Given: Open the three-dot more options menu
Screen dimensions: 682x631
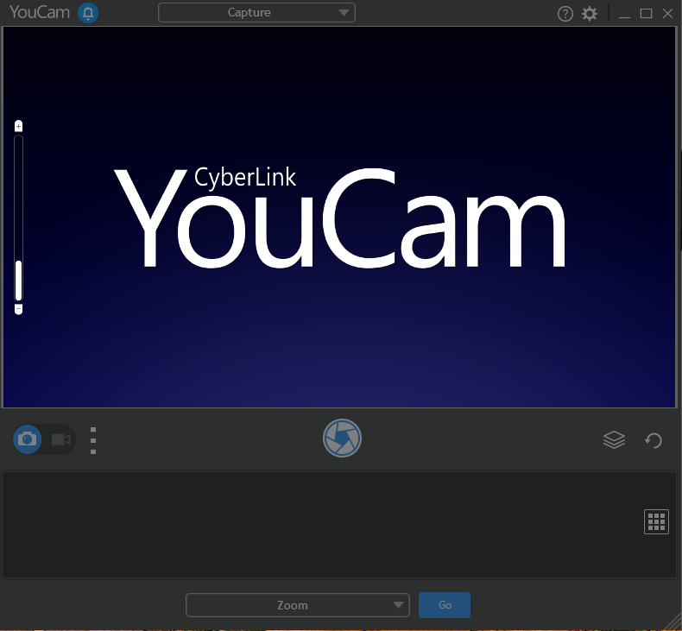Looking at the screenshot, I should point(93,440).
